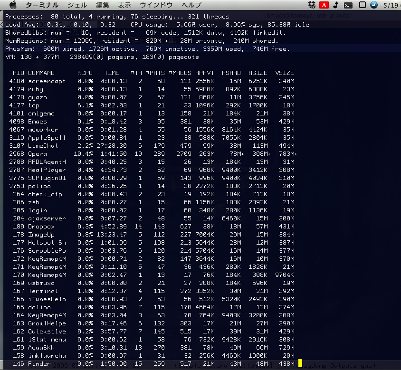Screen dimensions: 401x370
Task: Open the Apple menu
Action: pyautogui.click(x=13, y=5)
